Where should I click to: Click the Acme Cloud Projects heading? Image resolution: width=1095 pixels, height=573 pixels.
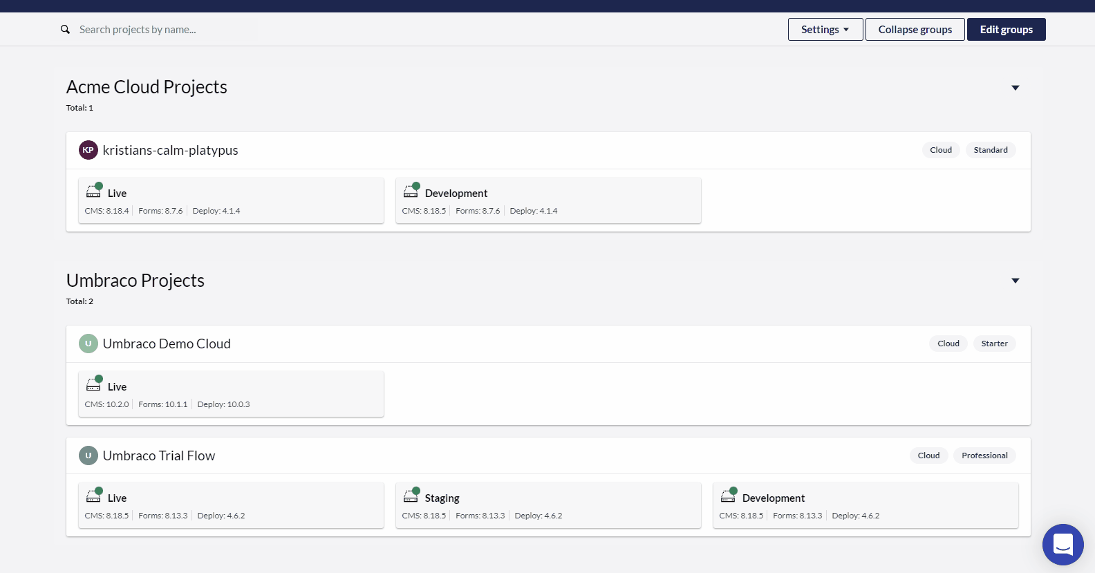[x=147, y=87]
